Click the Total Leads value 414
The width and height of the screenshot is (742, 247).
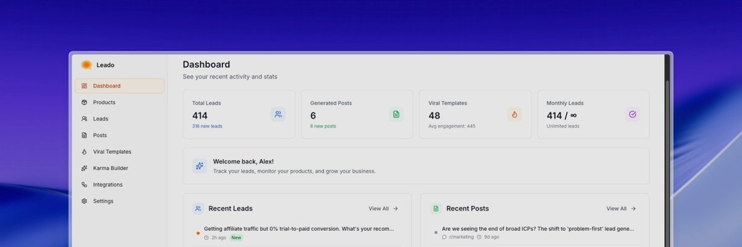pos(200,115)
